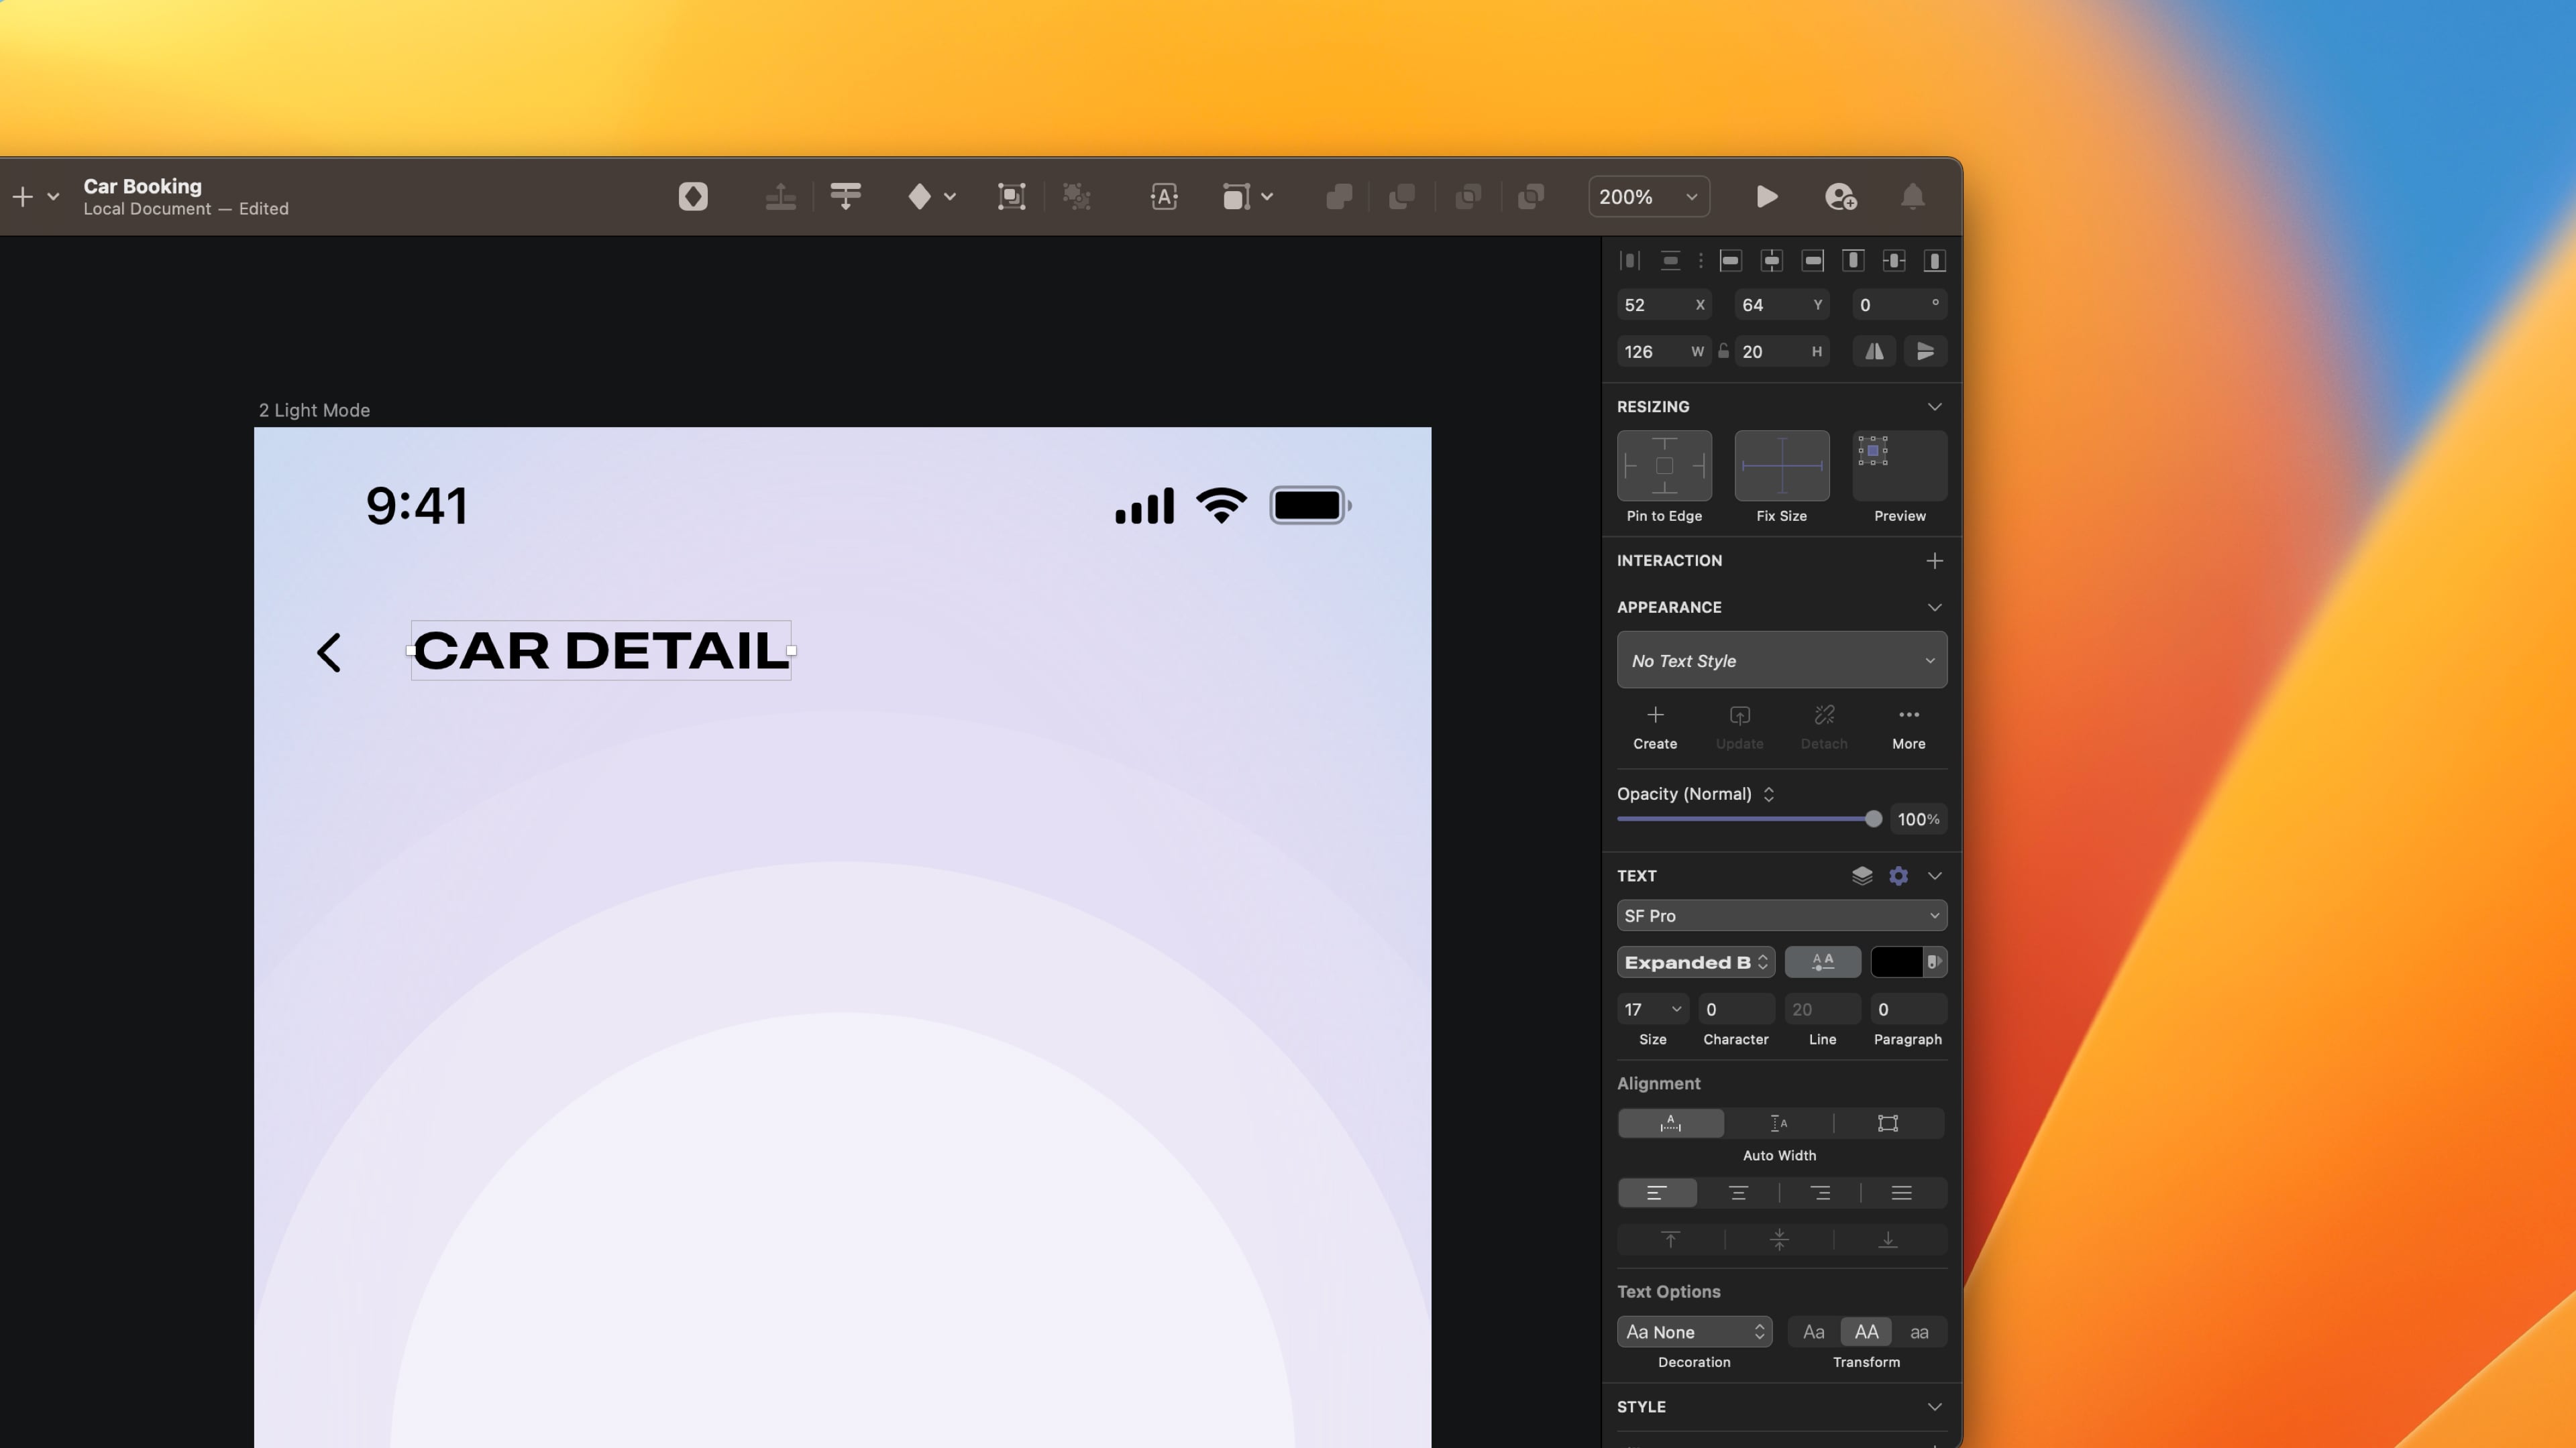Click the Text settings gear icon
This screenshot has height=1448, width=2576.
coord(1898,876)
